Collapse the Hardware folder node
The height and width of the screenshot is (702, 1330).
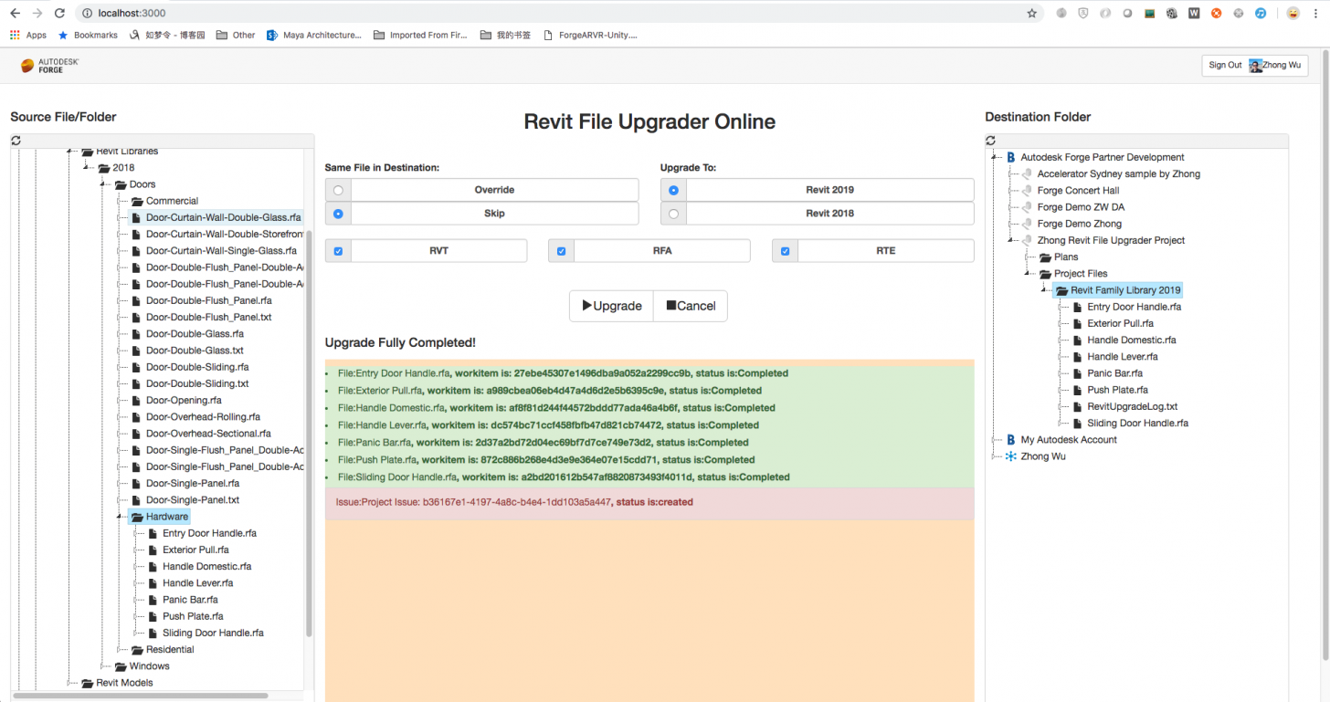[x=120, y=517]
